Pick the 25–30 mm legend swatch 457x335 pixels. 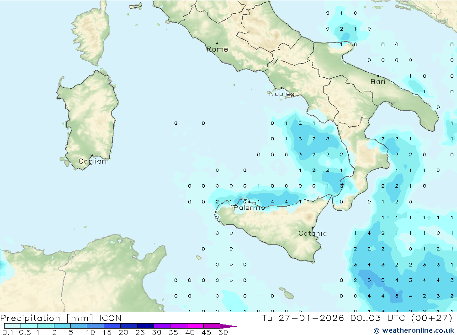(x=145, y=326)
